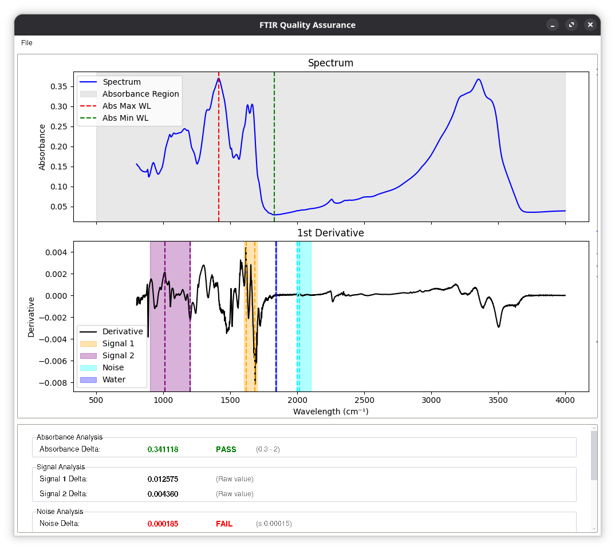Select the Abs Min WL legend entry
This screenshot has height=550, width=615.
coord(125,118)
